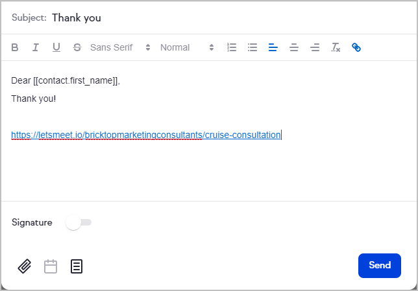Attach a file with paperclip icon
418x291 pixels.
click(25, 266)
